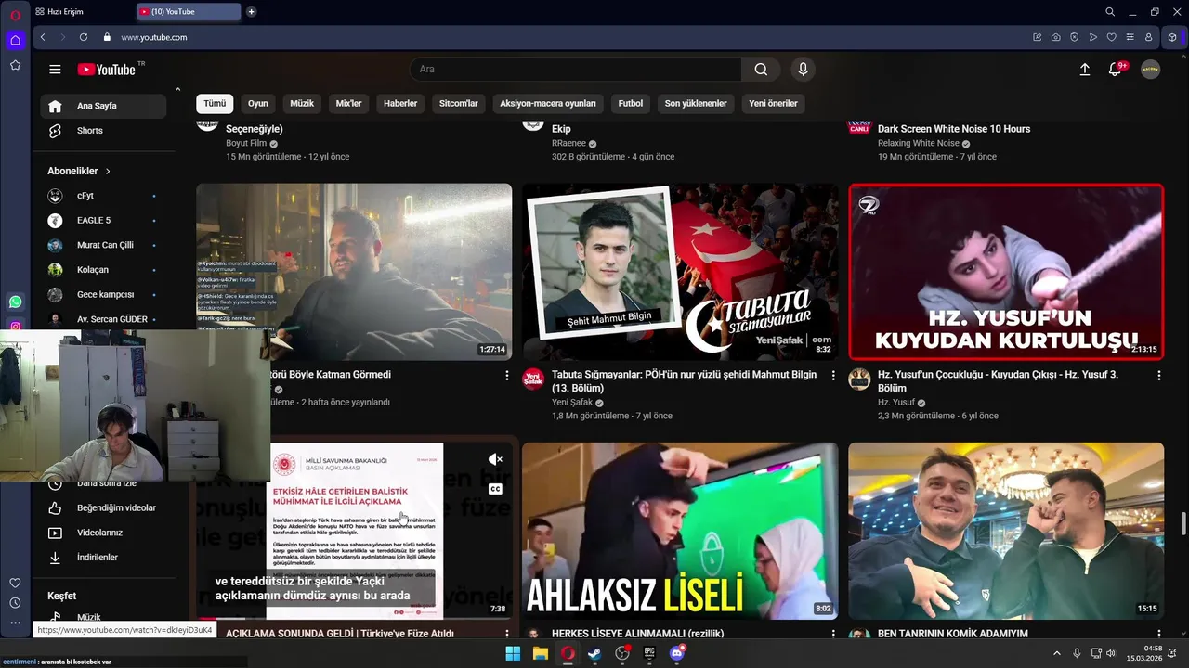Viewport: 1189px width, 668px height.
Task: Click the upload/create arrow icon
Action: [x=1084, y=70]
